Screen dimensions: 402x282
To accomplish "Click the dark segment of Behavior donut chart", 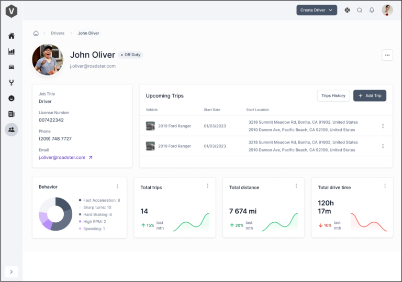I will (x=65, y=219).
